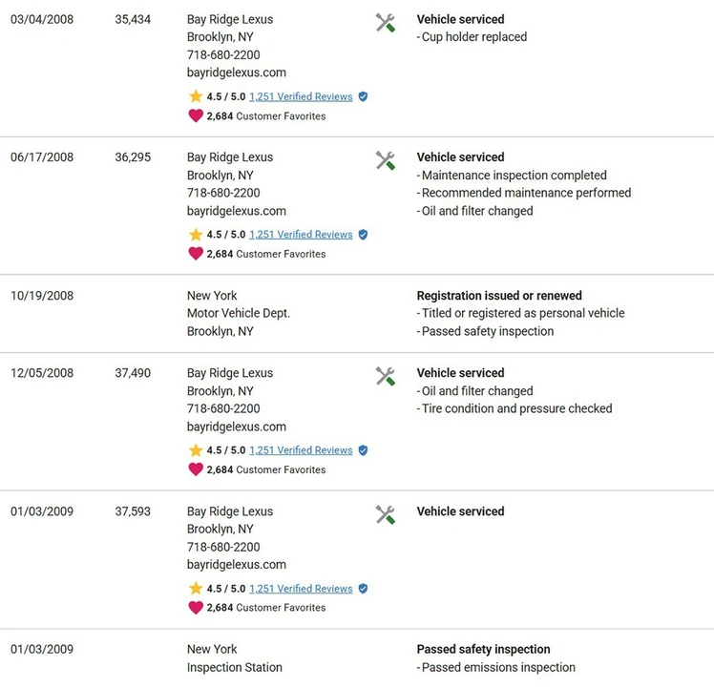Click the star rating icon in the 12/05/2008 entry
This screenshot has height=687, width=714.
coord(196,450)
